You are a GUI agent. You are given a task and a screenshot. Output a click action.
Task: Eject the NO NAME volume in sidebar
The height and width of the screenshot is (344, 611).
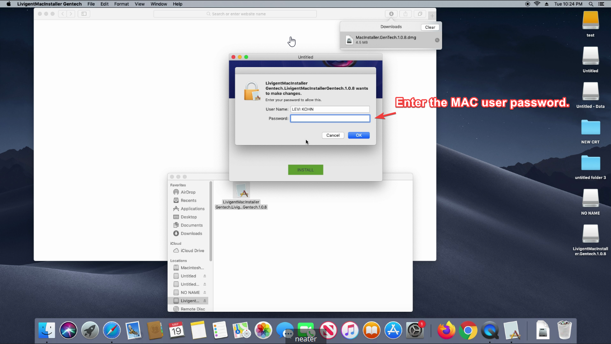click(x=205, y=293)
